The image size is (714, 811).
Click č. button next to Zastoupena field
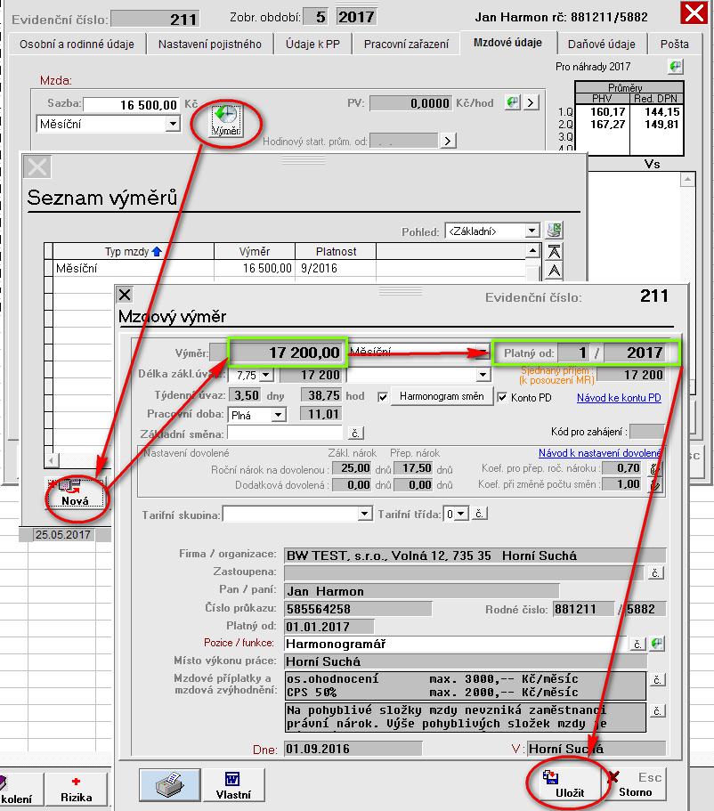656,573
